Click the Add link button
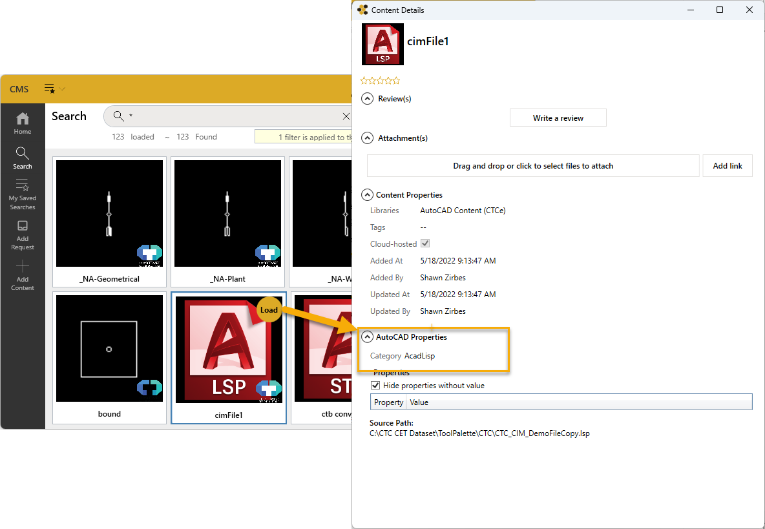The height and width of the screenshot is (529, 765). pyautogui.click(x=728, y=166)
